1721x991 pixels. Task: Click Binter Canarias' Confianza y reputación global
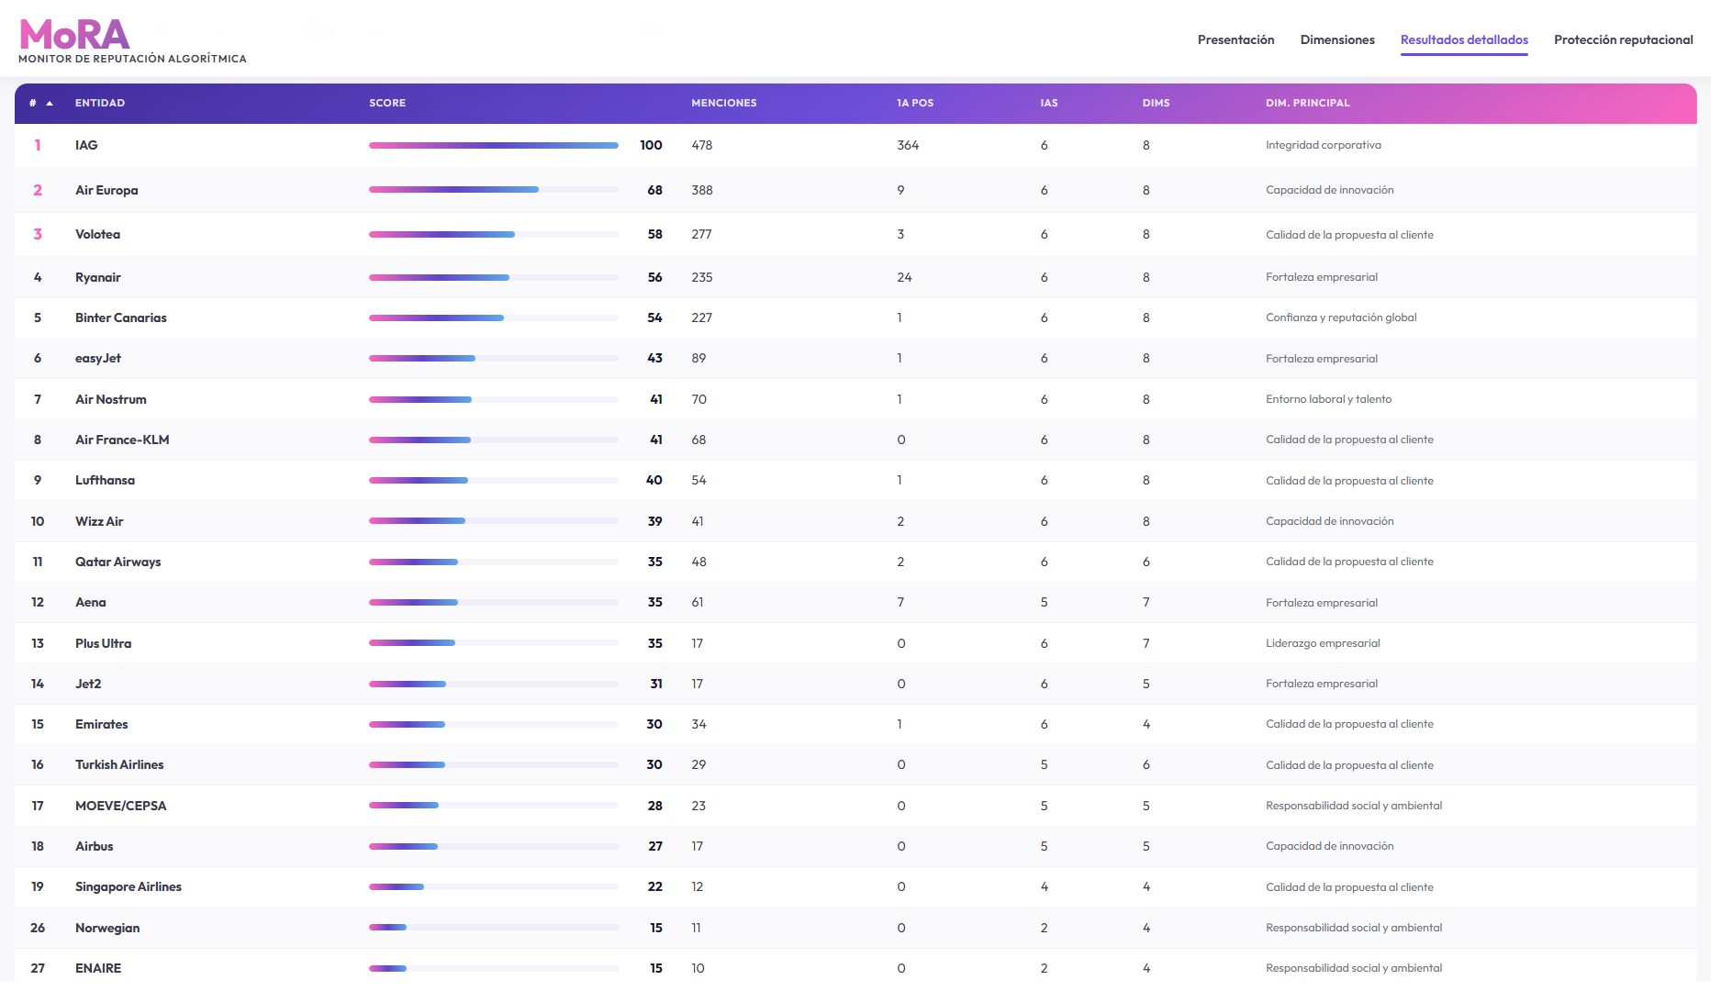[x=1341, y=318]
